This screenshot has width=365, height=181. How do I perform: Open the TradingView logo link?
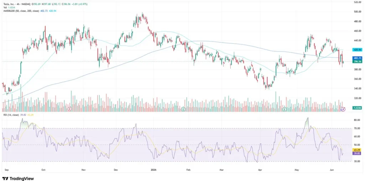point(19,179)
